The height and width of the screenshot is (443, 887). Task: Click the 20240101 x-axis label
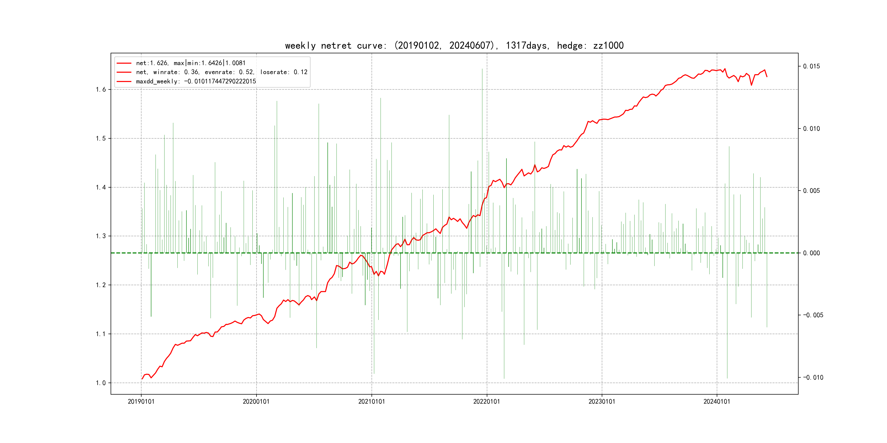[716, 401]
